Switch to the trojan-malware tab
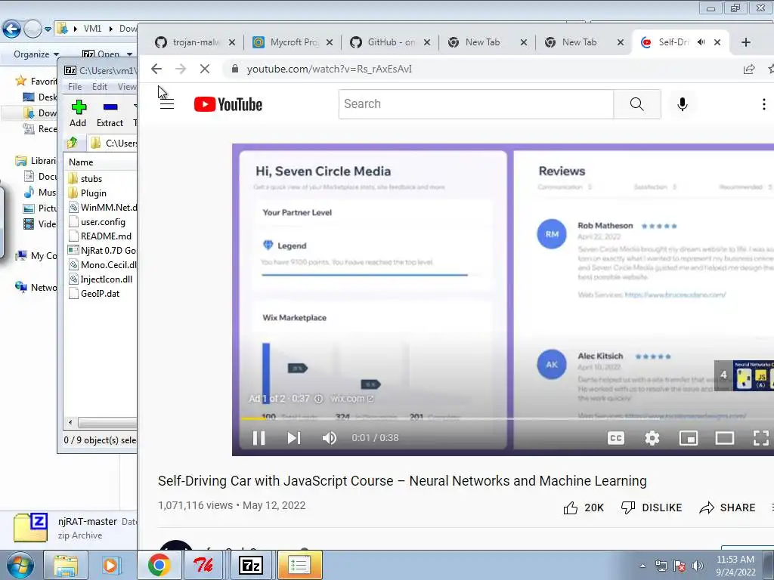 click(196, 42)
